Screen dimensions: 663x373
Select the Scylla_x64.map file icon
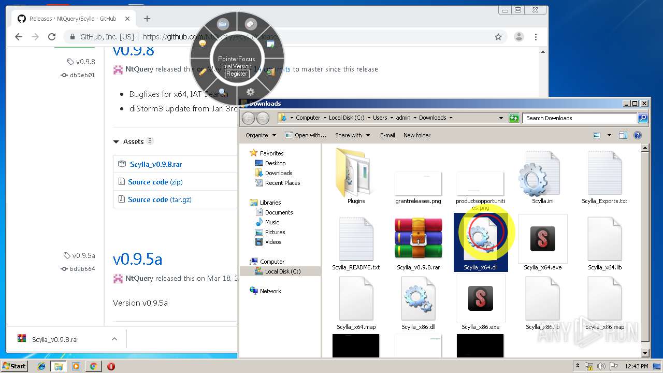tap(356, 299)
